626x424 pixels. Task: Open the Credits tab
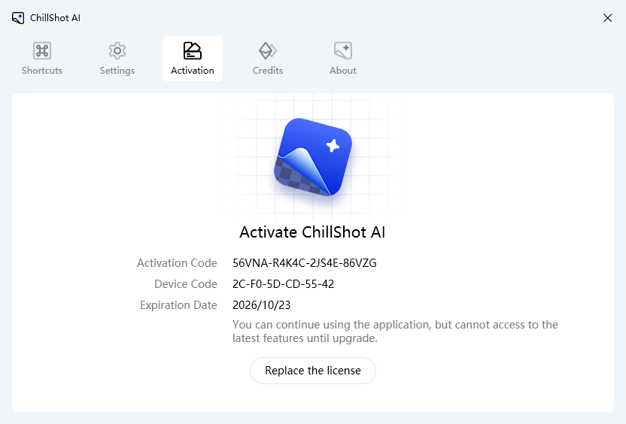coord(268,59)
